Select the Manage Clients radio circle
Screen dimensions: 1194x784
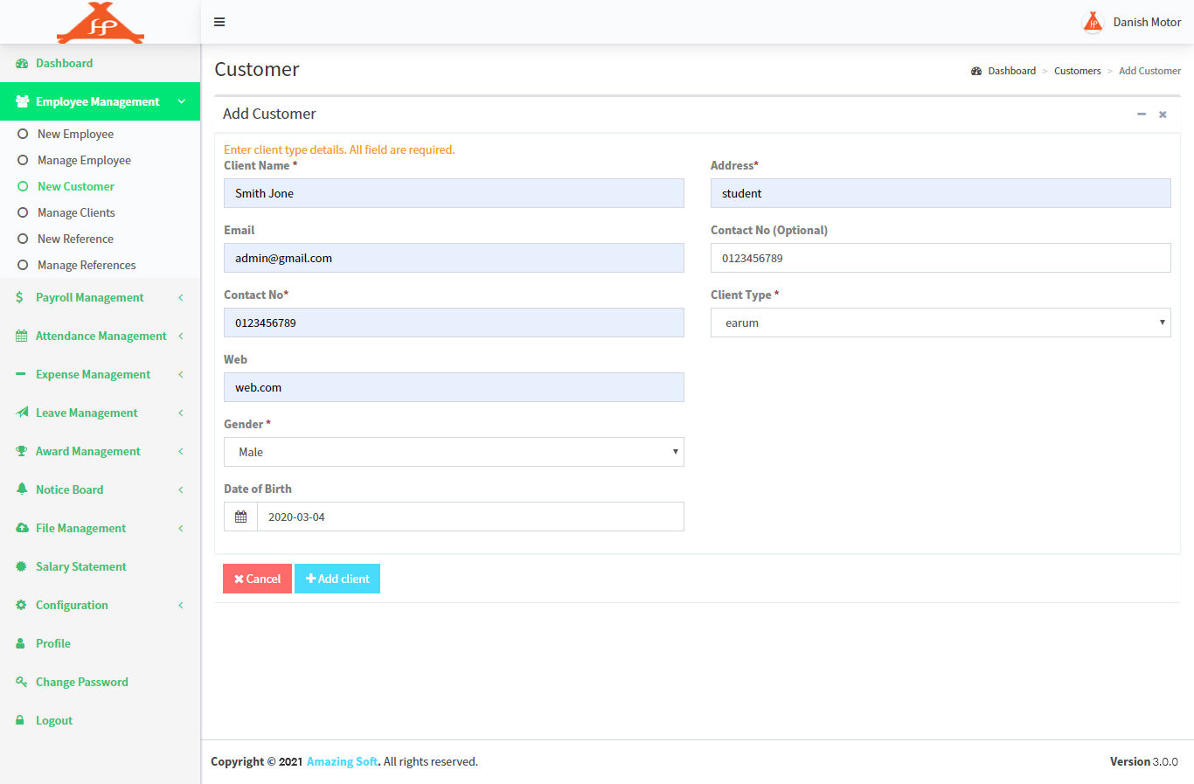point(23,212)
